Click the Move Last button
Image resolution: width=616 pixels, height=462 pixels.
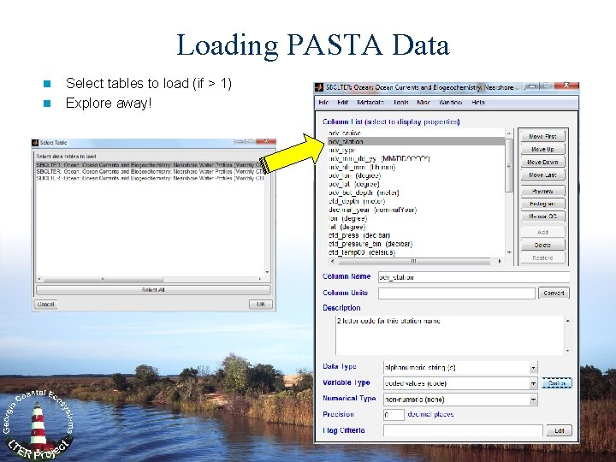542,175
